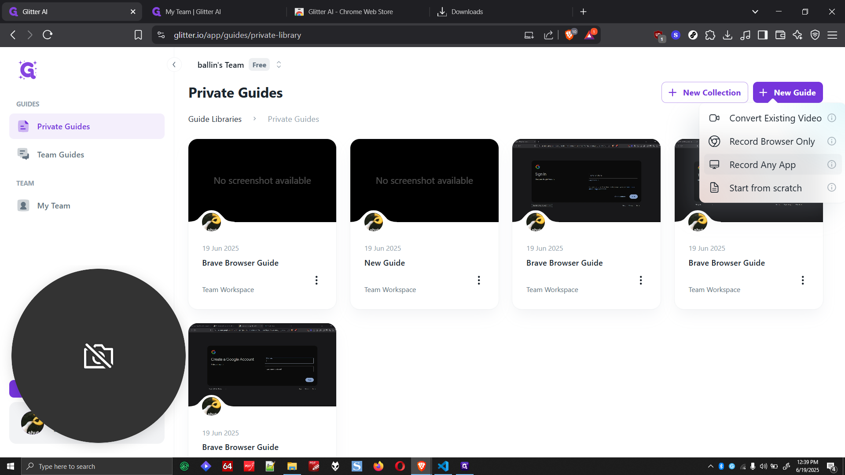Screen dimensions: 845x475
Task: Click the taskbar search box
Action: [x=97, y=466]
